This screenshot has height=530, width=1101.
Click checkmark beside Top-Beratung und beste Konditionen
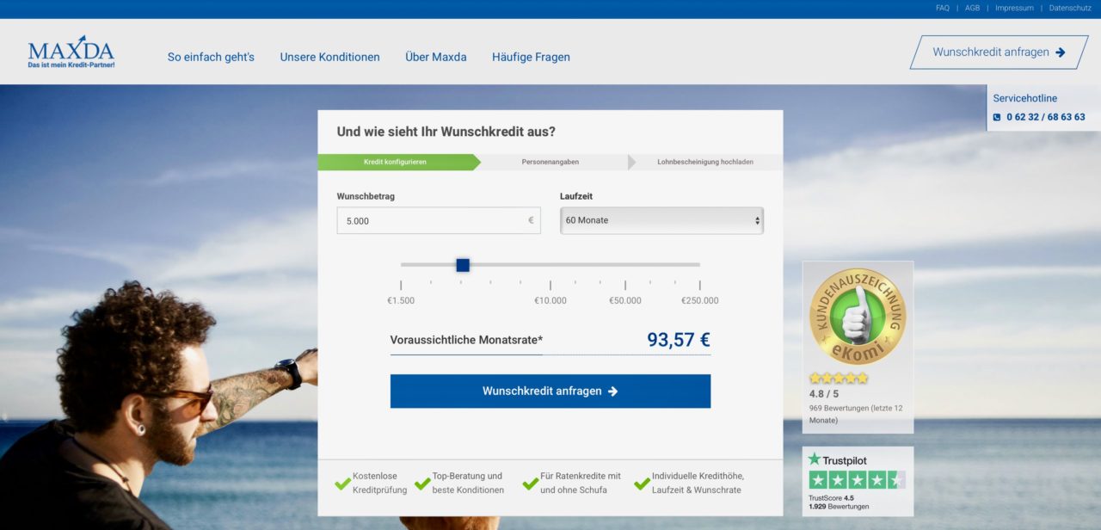tap(422, 484)
